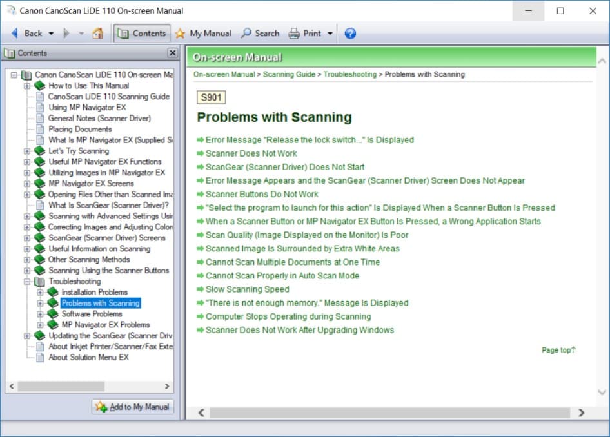This screenshot has width=610, height=437.
Task: Open My Manual from the toolbar
Action: [x=203, y=33]
